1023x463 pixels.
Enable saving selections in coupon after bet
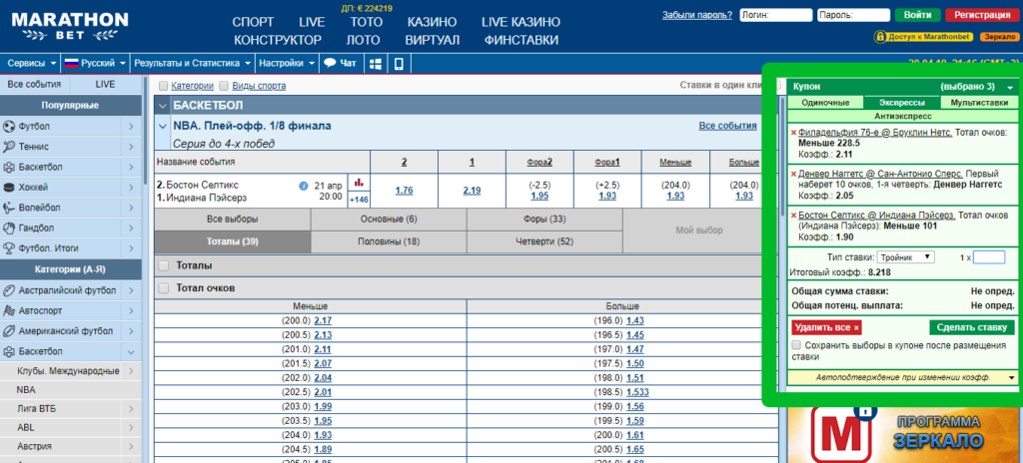(x=795, y=345)
